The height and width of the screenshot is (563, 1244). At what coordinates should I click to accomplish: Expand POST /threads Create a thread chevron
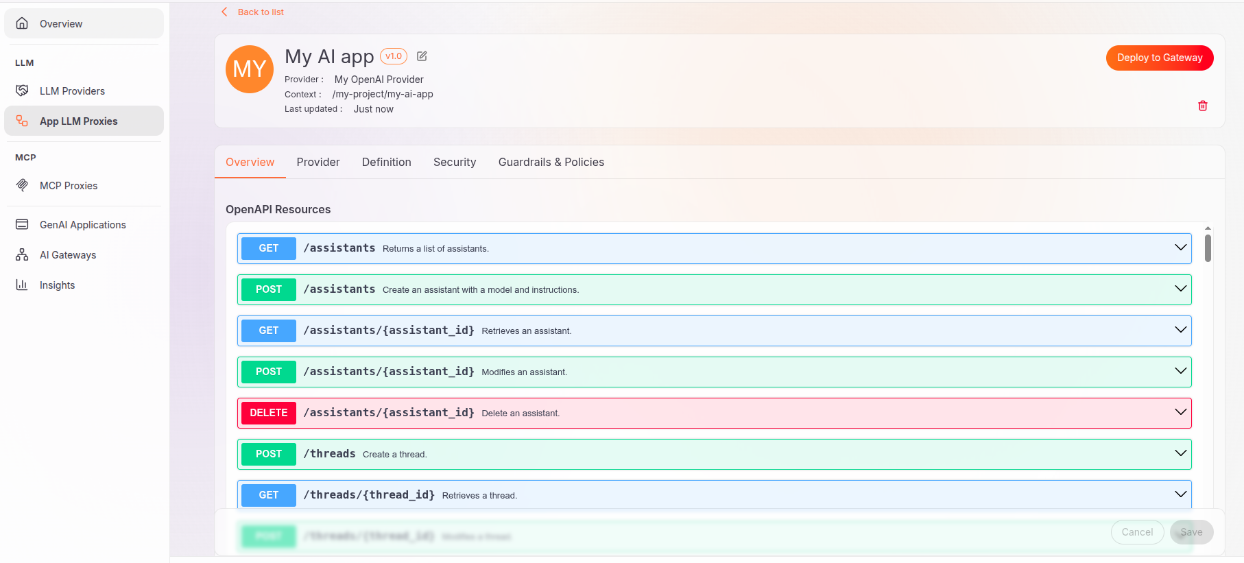[1180, 453]
